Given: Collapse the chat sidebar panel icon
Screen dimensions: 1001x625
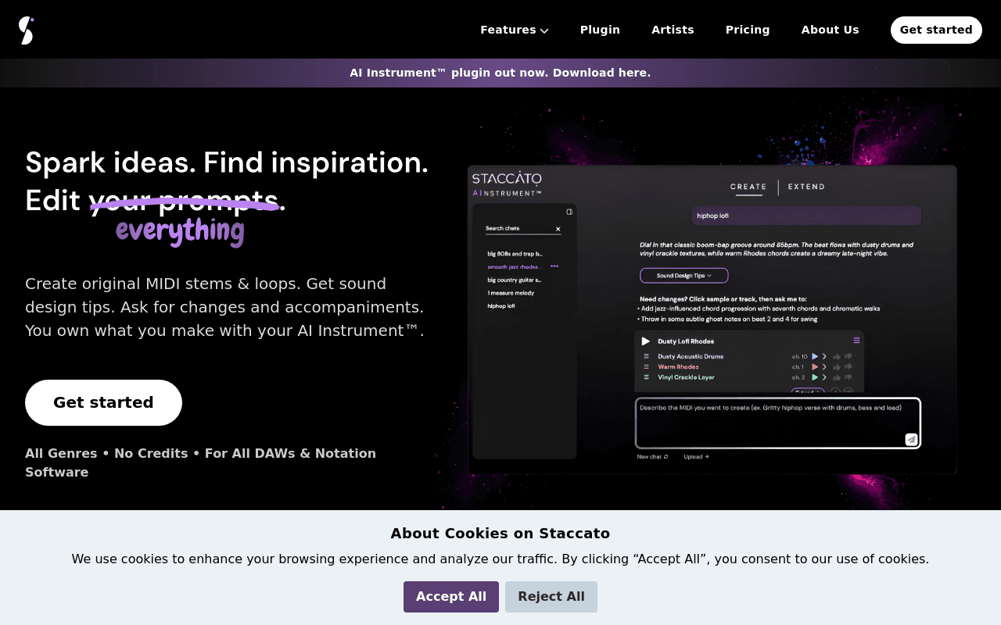Looking at the screenshot, I should pos(569,212).
